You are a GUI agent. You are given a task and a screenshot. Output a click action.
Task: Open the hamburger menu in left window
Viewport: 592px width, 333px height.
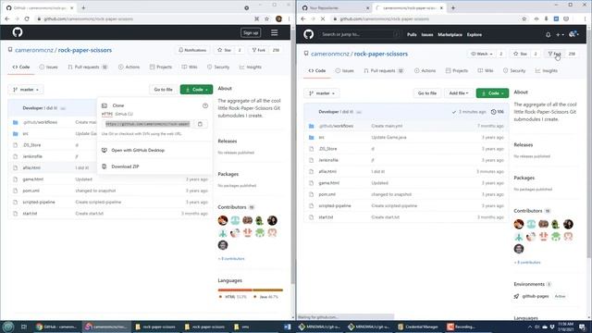click(275, 33)
